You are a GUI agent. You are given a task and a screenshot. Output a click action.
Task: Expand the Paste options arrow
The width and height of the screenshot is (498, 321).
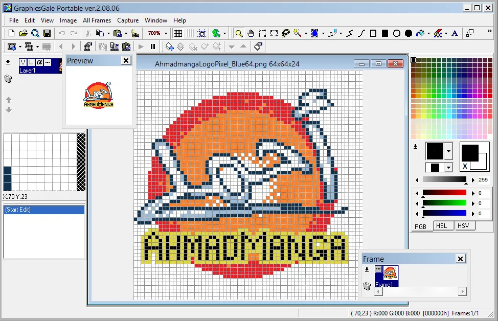pyautogui.click(x=126, y=33)
